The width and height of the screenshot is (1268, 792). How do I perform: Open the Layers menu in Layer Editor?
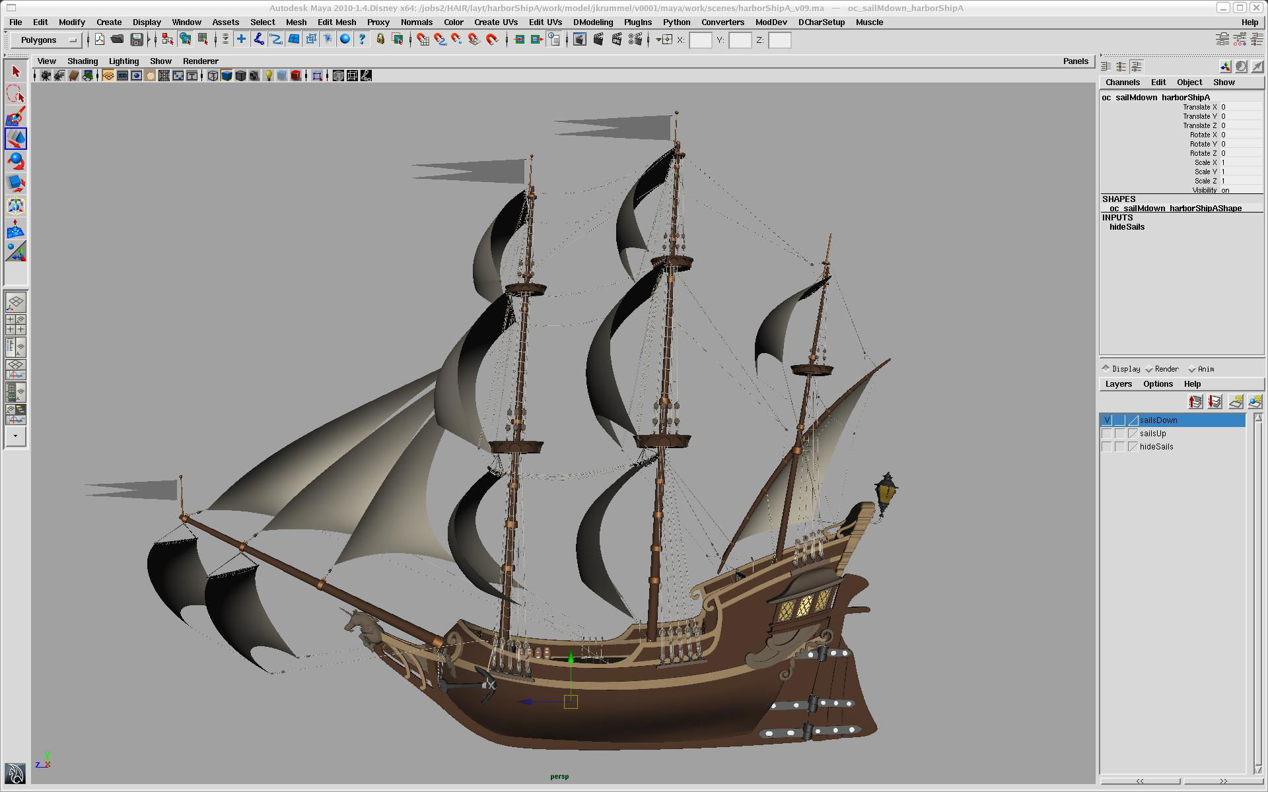click(1119, 384)
